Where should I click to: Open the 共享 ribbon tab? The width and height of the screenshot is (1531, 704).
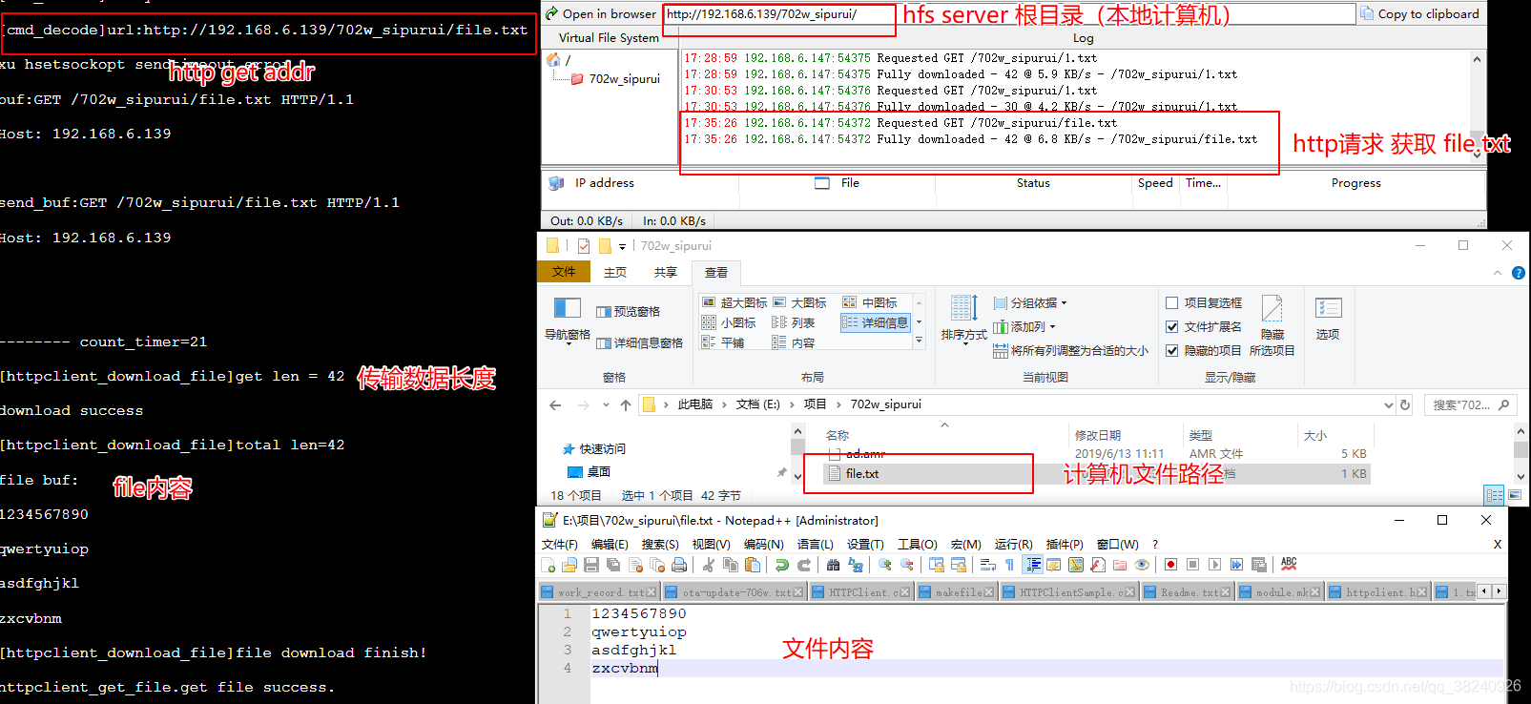[665, 273]
